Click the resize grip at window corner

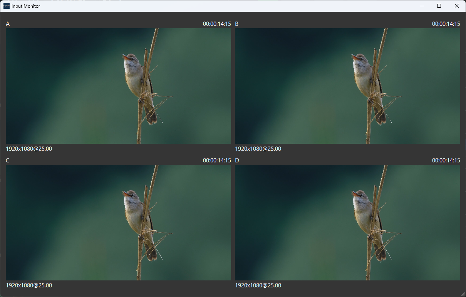click(463, 294)
